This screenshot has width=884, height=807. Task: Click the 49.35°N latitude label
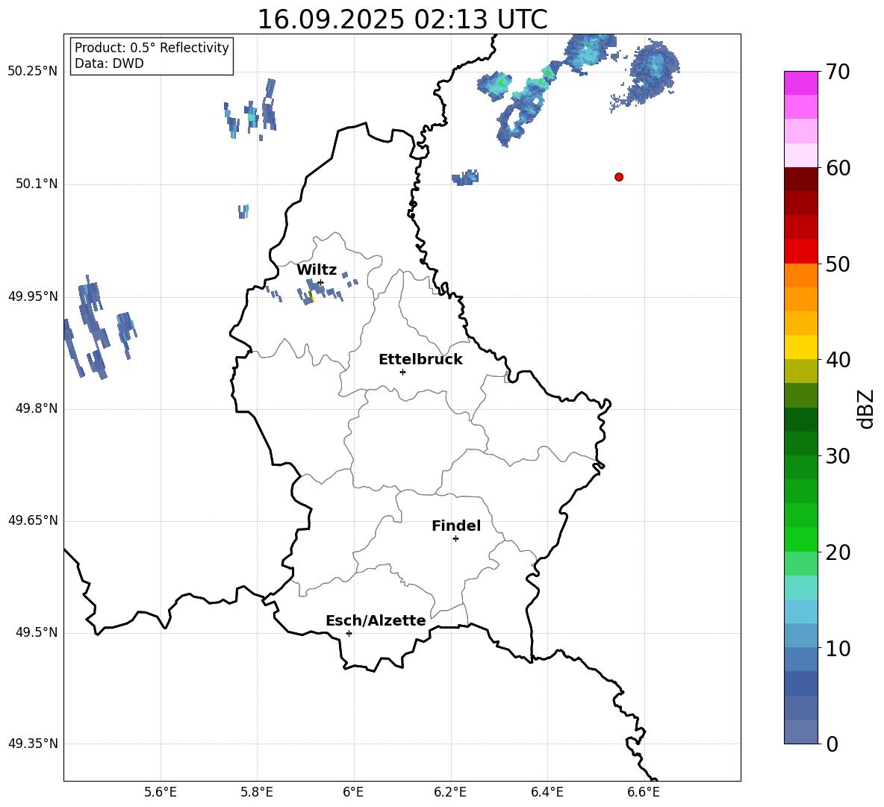tap(33, 744)
